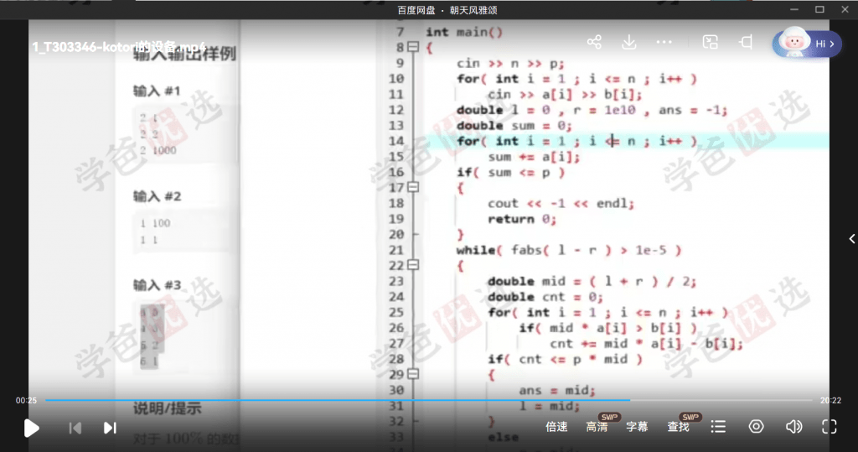The height and width of the screenshot is (452, 858).
Task: Pin the player window on top
Action: coord(745,42)
